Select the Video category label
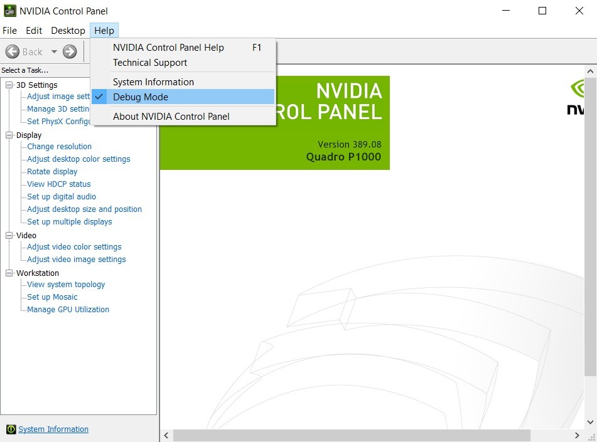The image size is (597, 442). 26,236
